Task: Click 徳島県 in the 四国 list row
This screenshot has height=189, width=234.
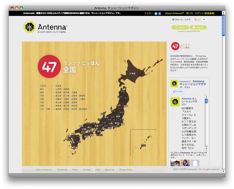Action: point(58,106)
